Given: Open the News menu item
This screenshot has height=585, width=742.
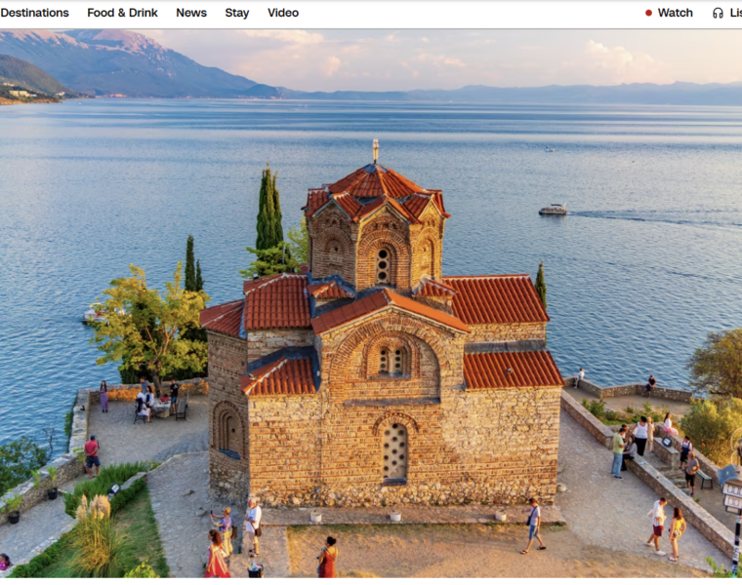Looking at the screenshot, I should coord(191,13).
